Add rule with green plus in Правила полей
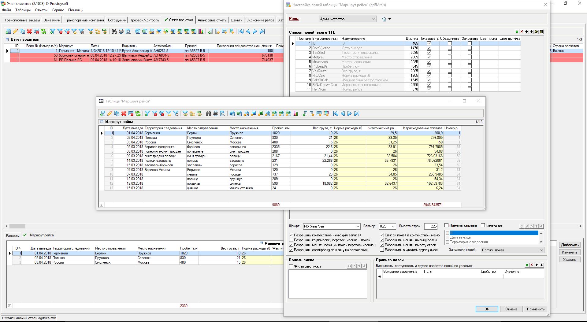Image resolution: width=587 pixels, height=322 pixels. (x=527, y=265)
